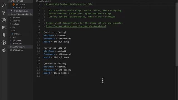Viewport: 178px width, 100px height.
Task: Click the [env:disco_f407vg] section header
Action: click(55, 32)
